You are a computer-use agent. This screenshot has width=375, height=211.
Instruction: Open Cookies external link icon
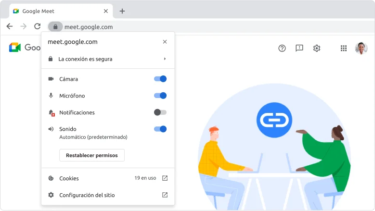pos(165,178)
